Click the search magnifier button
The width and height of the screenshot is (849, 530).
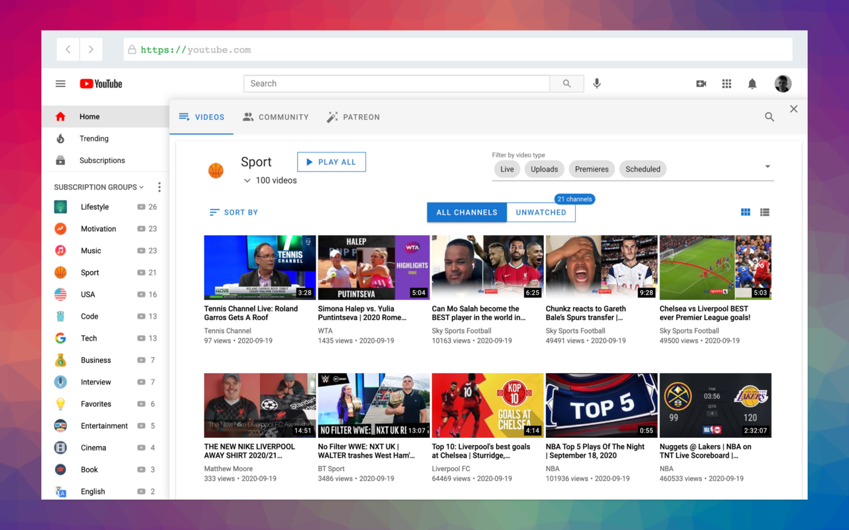(566, 83)
